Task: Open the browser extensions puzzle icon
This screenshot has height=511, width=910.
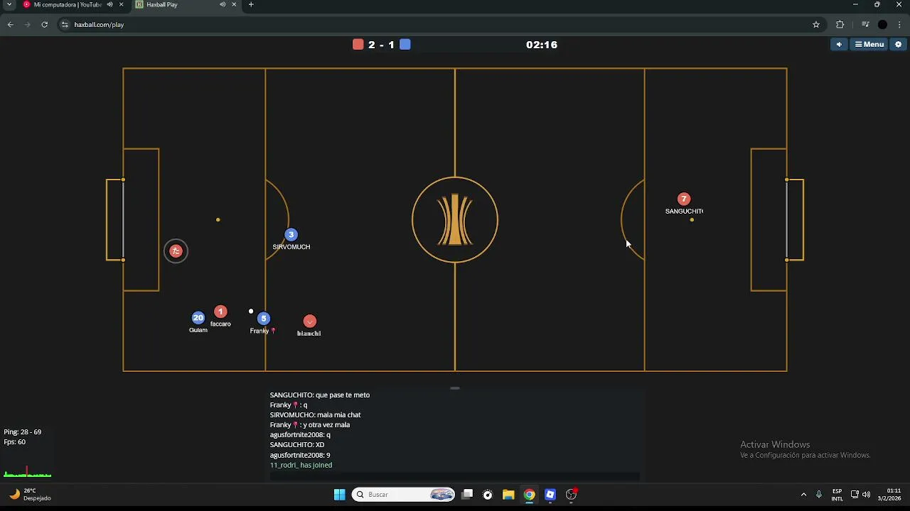Action: (840, 24)
